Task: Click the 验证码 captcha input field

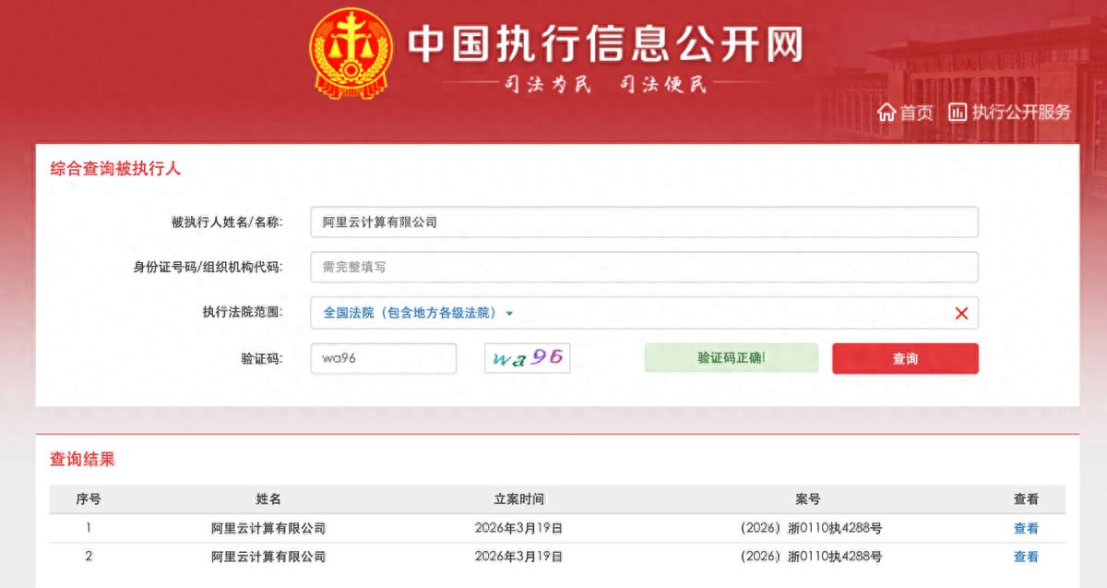Action: click(383, 358)
